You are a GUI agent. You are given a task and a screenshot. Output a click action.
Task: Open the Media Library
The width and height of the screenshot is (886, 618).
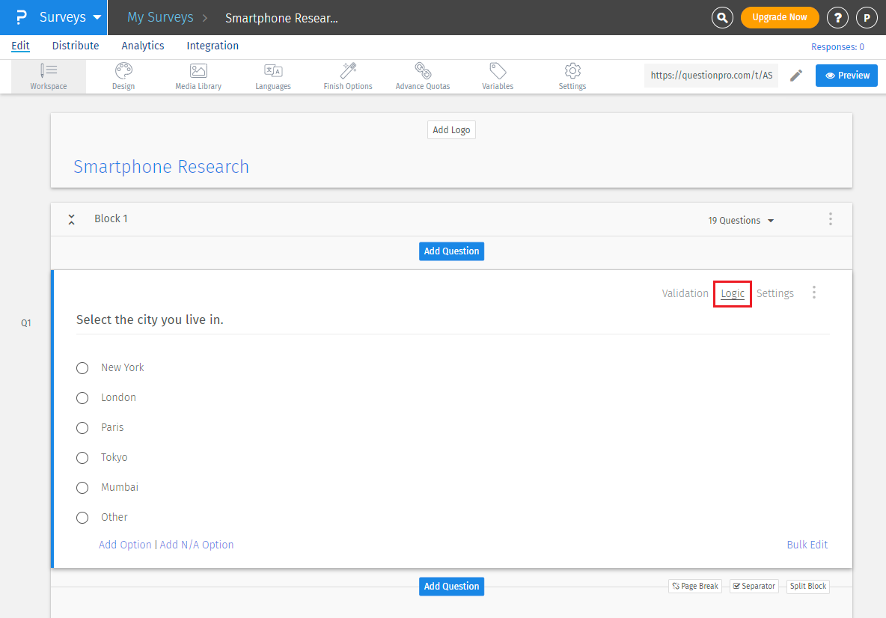pyautogui.click(x=198, y=76)
